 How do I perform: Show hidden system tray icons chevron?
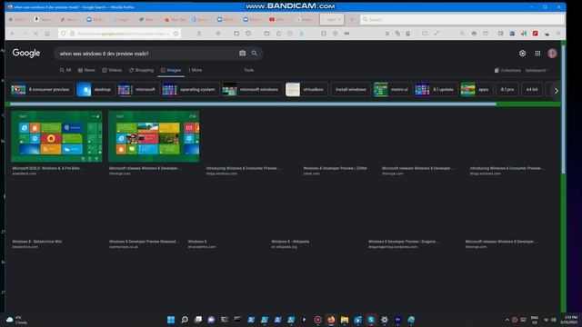point(507,320)
